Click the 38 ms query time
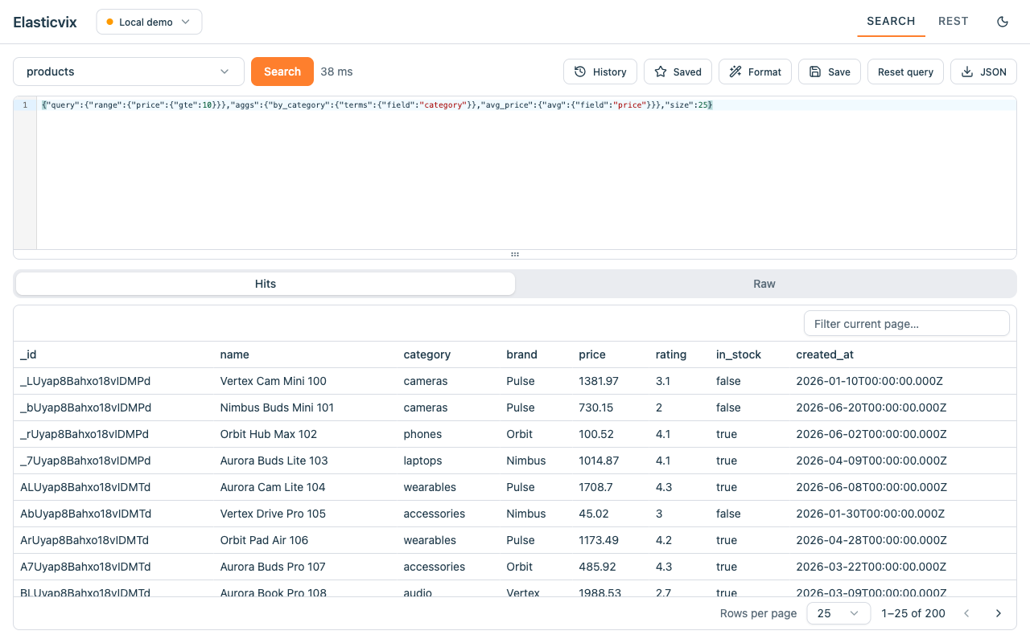Screen dimensions: 1030x643 [x=336, y=72]
